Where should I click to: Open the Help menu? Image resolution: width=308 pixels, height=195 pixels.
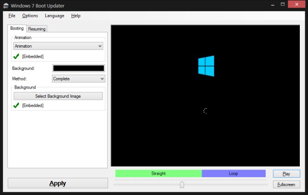click(76, 16)
